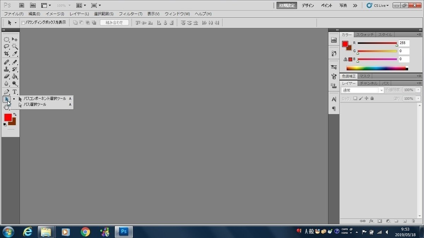This screenshot has width=424, height=238.
Task: Toggle lock image pixels brush icon
Action: (x=361, y=98)
